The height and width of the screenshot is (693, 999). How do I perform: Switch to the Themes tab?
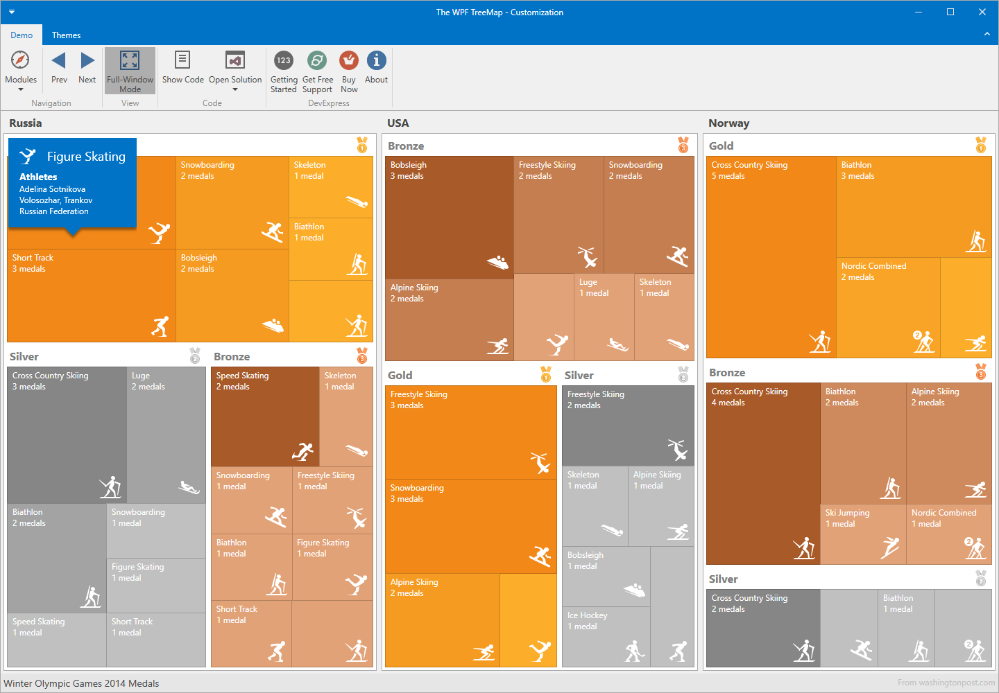66,35
